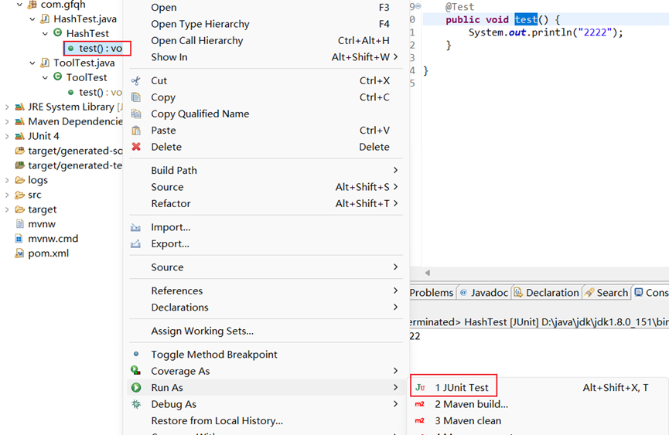Expand the Maven Dependencies node
Image resolution: width=669 pixels, height=435 pixels.
point(7,121)
